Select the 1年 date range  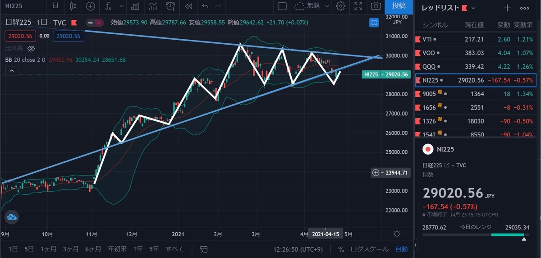coord(138,249)
